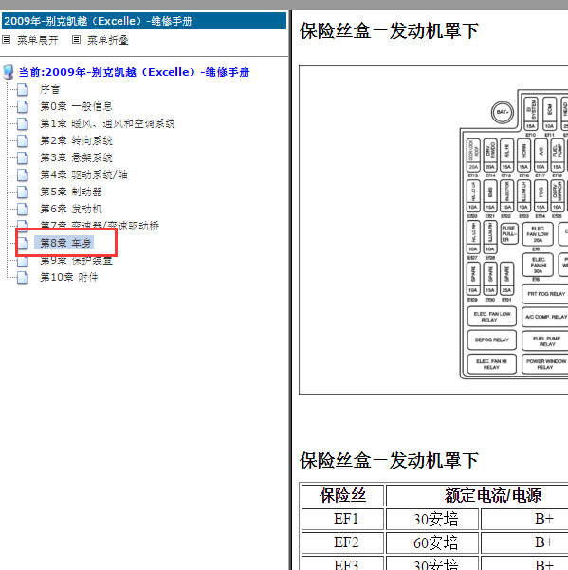
Task: Open 第5章 制动器 chapter
Action: tap(71, 192)
